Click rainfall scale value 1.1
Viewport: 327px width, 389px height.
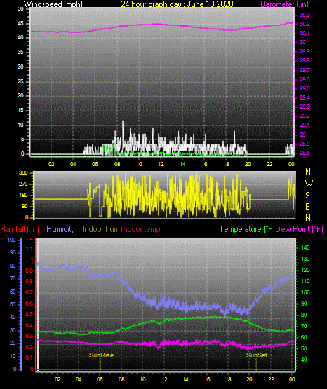[x=29, y=249]
